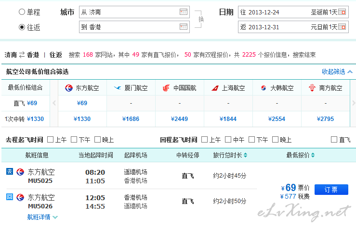Click flight number MU5026
This screenshot has height=228, width=356.
(40, 206)
